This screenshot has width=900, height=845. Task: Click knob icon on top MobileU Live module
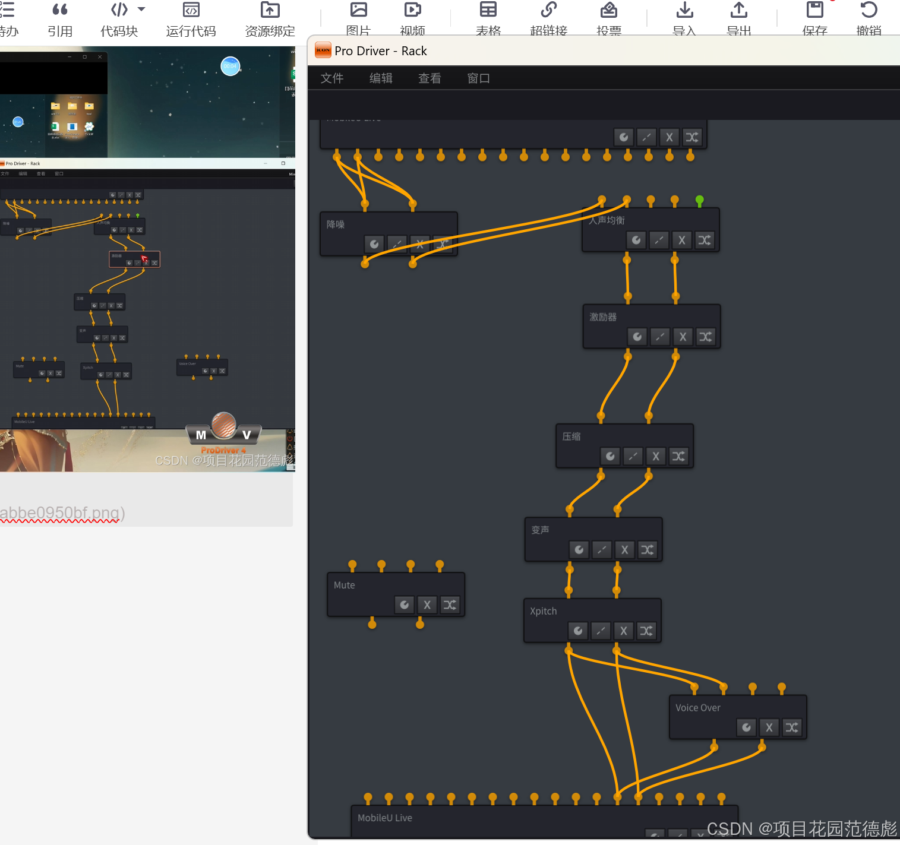point(624,137)
